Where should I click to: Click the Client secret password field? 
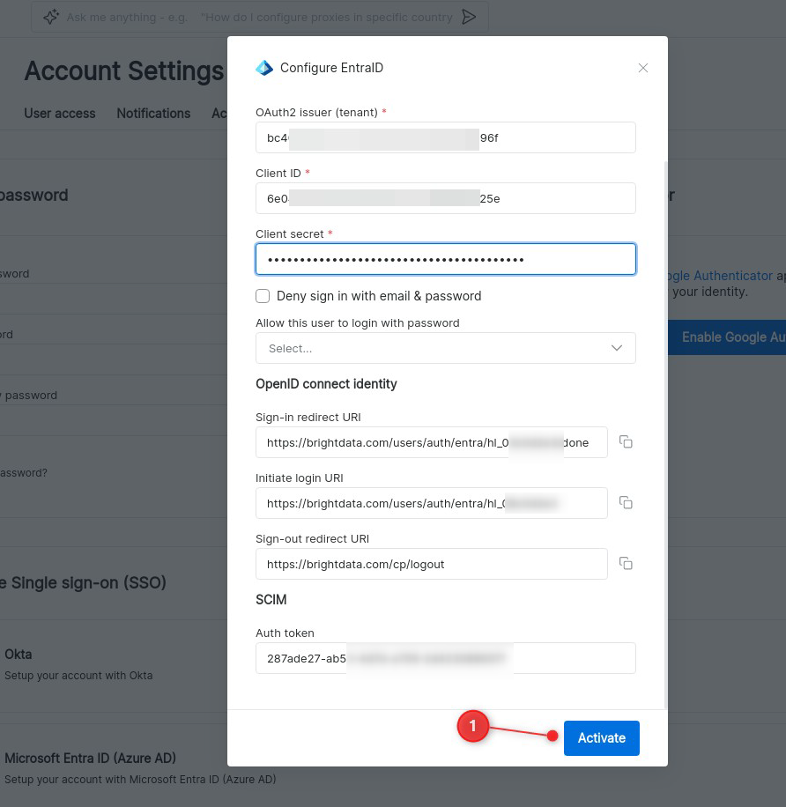pos(446,259)
